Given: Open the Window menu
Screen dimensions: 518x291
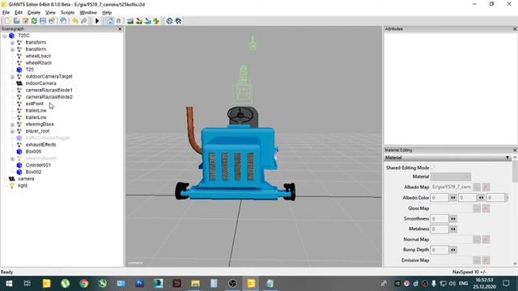Looking at the screenshot, I should 88,13.
